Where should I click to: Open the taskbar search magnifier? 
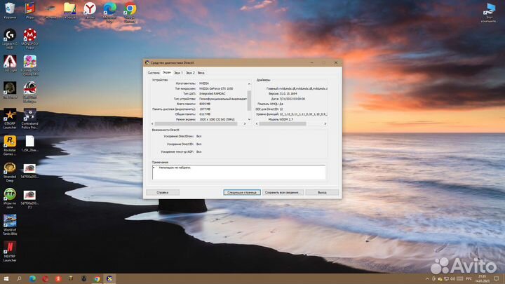coord(19,279)
